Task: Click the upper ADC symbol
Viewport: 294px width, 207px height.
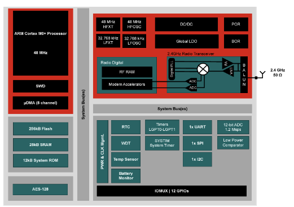Action: pos(191,81)
